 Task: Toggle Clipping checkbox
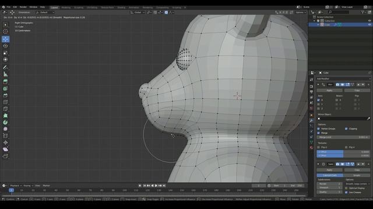point(346,129)
